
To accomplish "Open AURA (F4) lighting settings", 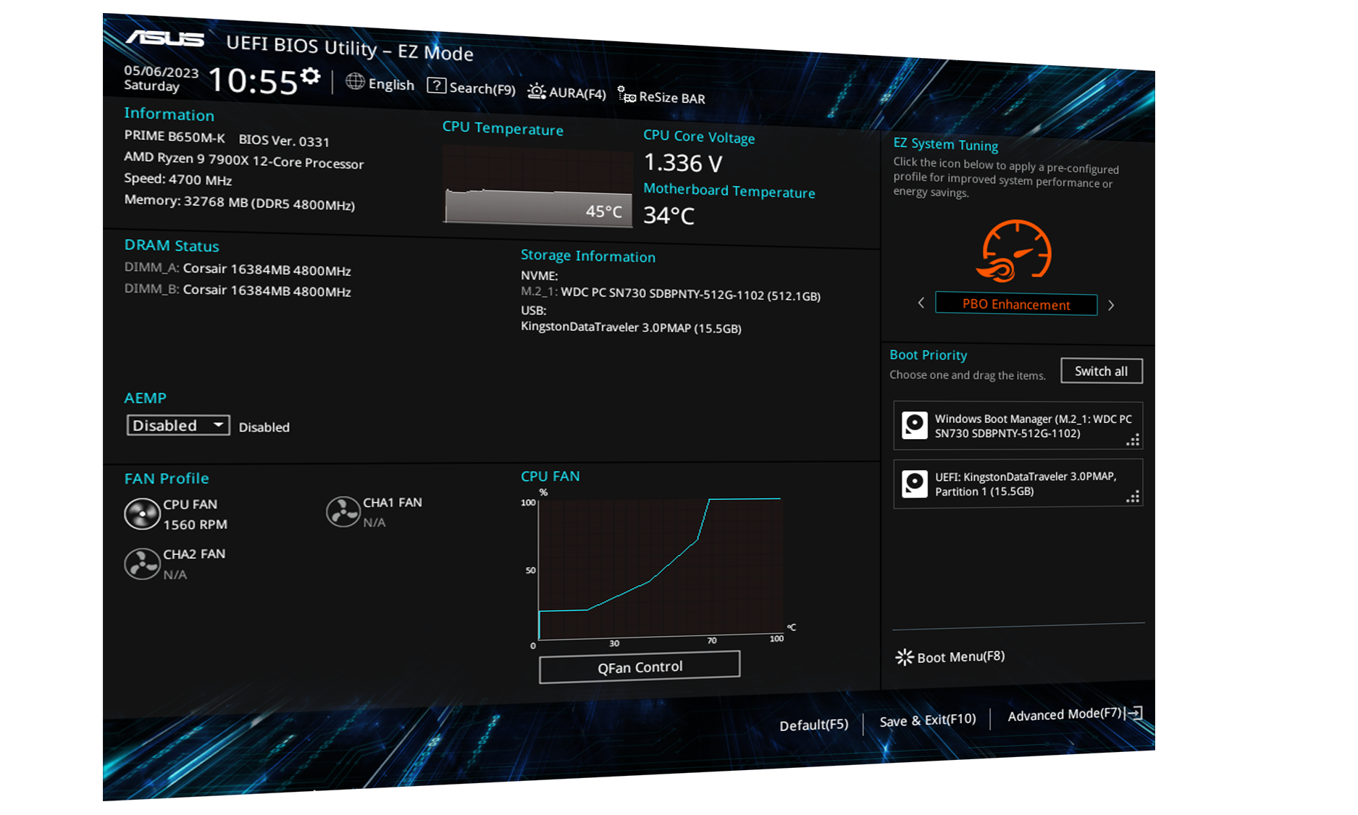I will point(567,92).
